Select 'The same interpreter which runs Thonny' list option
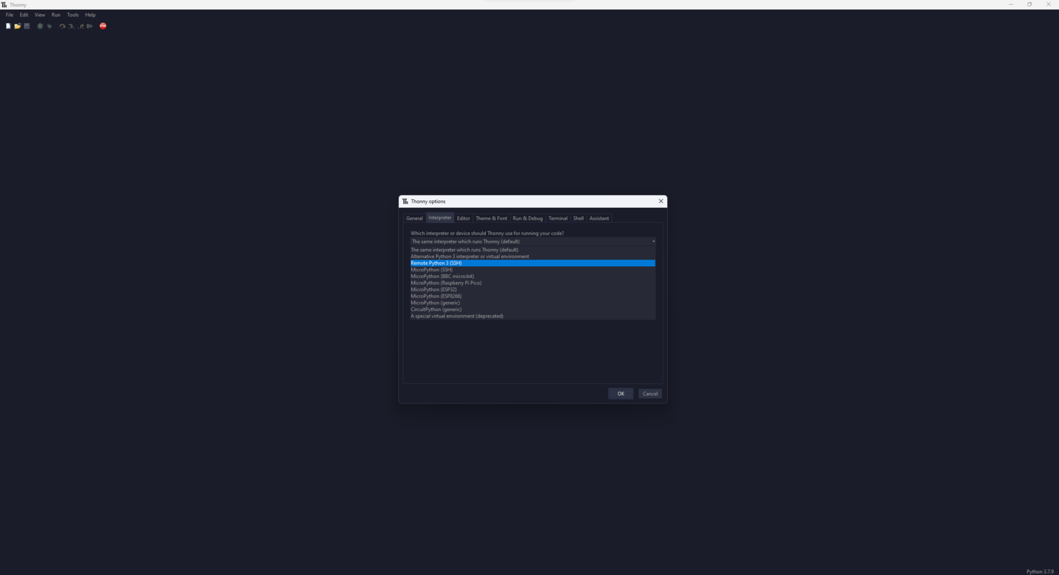1059x575 pixels. pos(533,250)
